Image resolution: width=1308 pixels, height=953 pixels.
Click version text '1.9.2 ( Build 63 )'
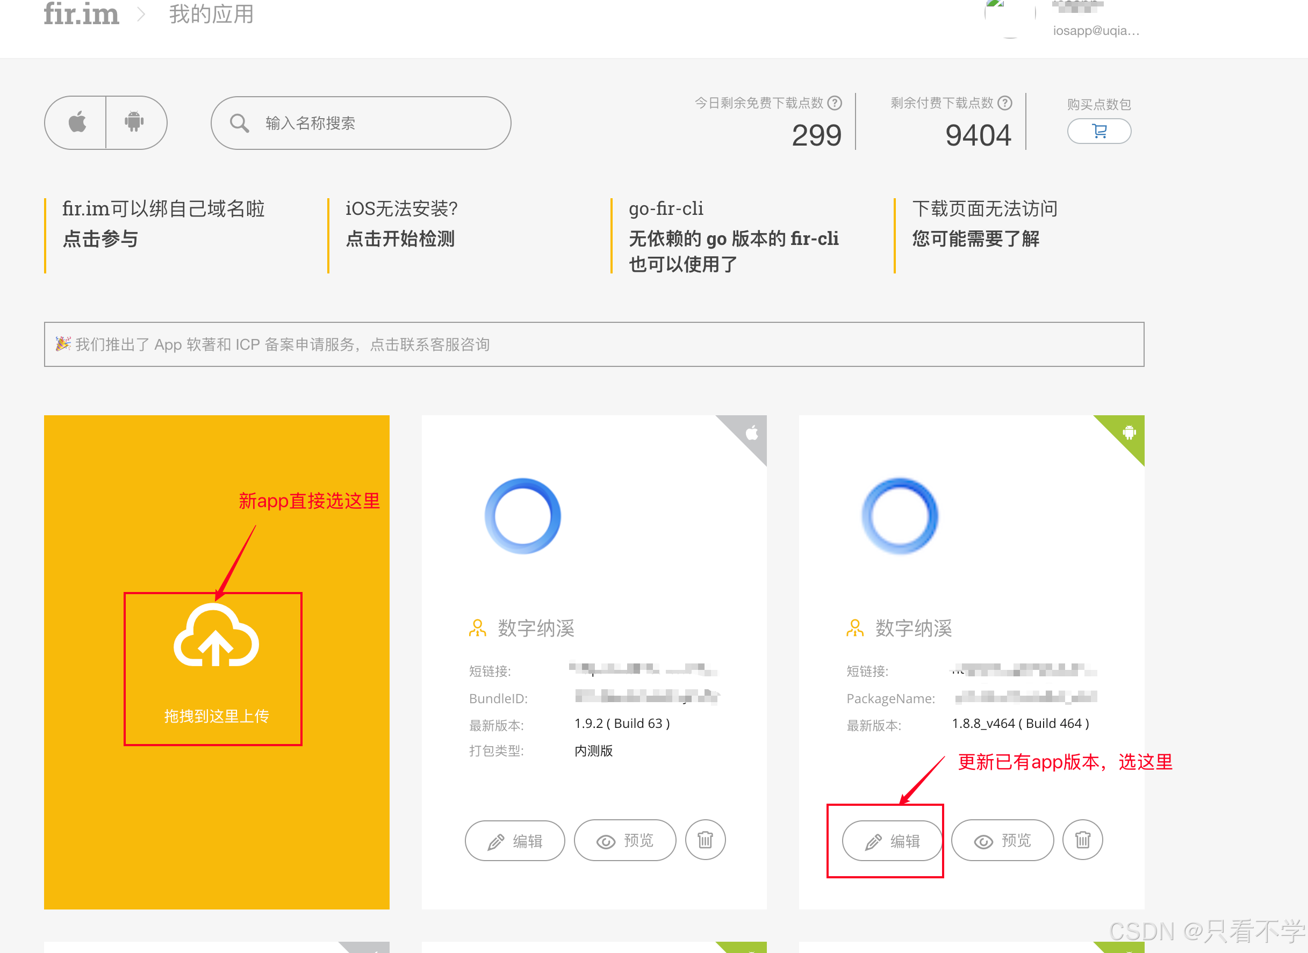(x=622, y=724)
